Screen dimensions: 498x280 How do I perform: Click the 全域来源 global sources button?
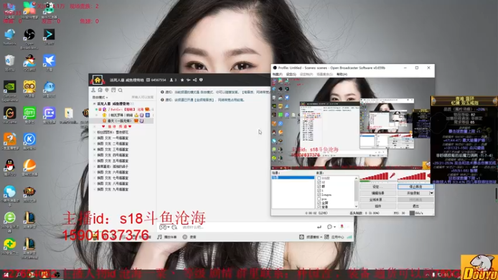pos(378,200)
